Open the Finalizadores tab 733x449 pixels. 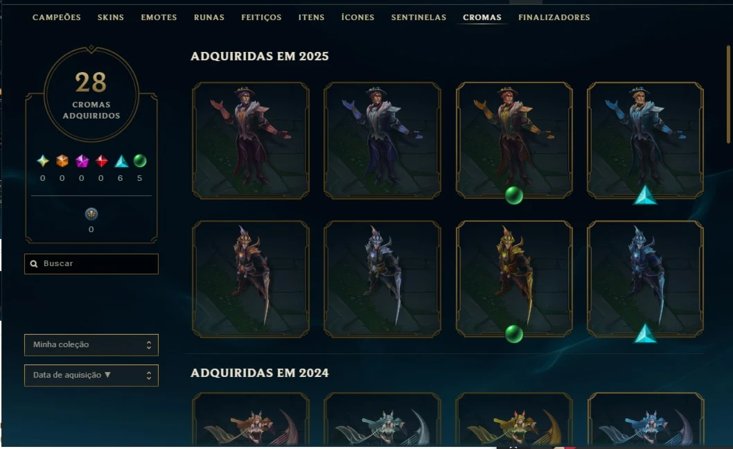[554, 17]
